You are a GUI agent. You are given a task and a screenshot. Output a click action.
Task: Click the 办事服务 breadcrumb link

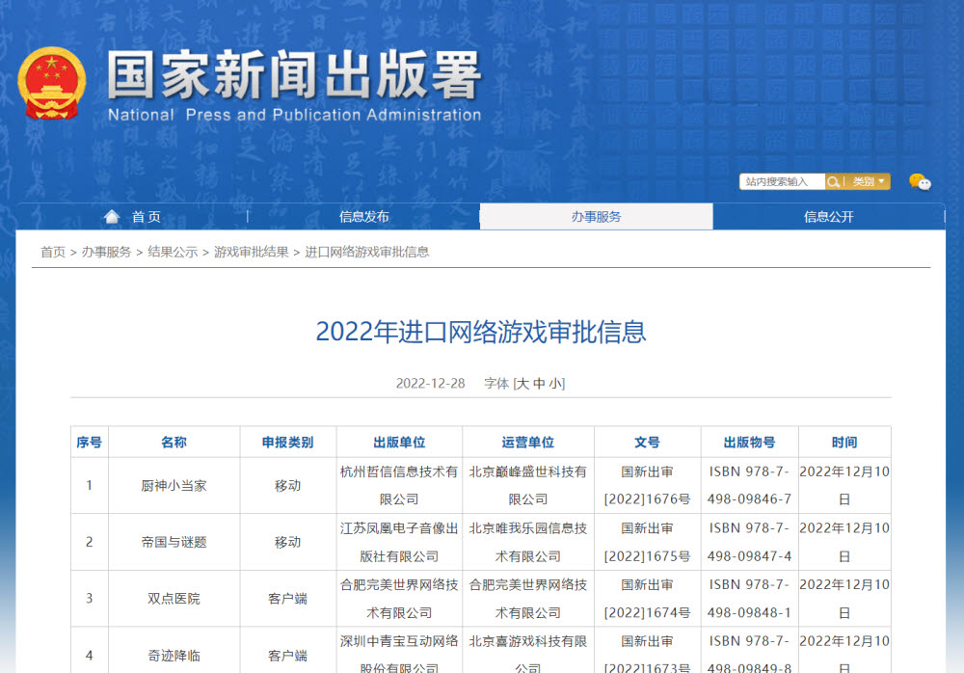(x=106, y=252)
